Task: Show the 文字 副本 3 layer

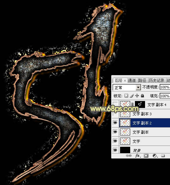Action: point(115,114)
